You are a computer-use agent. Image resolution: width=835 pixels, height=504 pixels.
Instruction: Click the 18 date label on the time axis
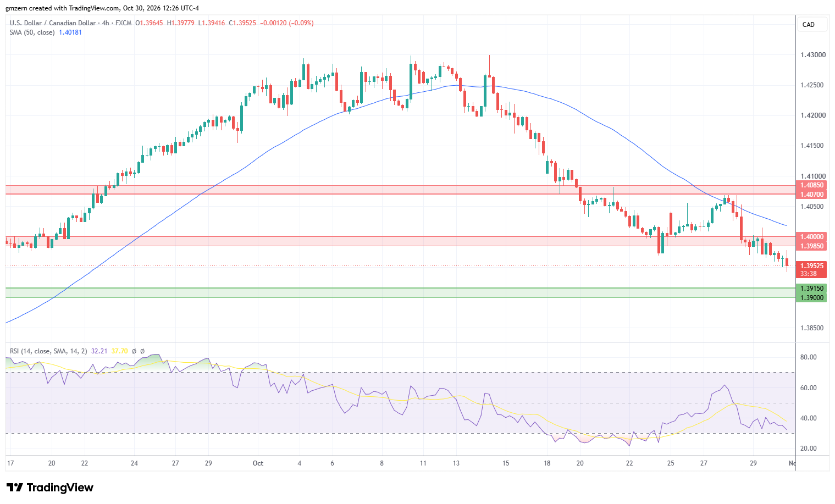547,463
